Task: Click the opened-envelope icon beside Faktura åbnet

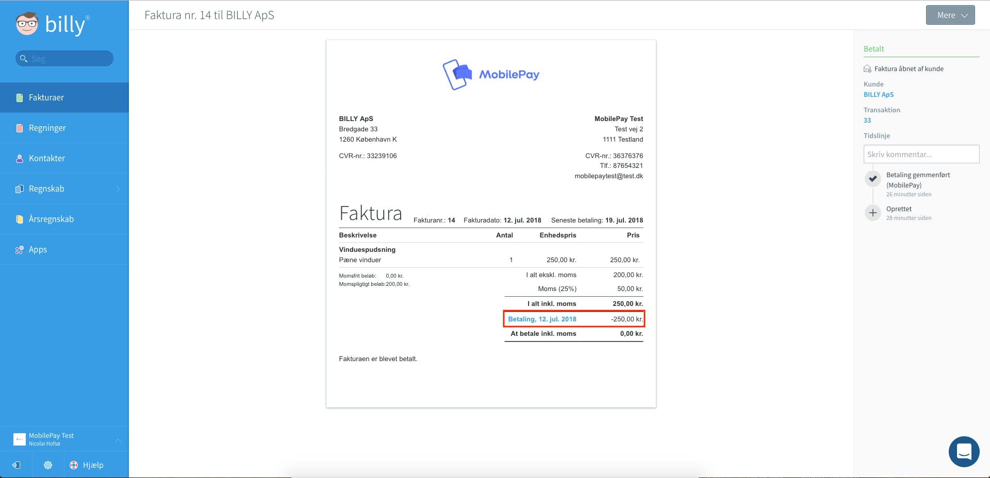Action: 867,69
